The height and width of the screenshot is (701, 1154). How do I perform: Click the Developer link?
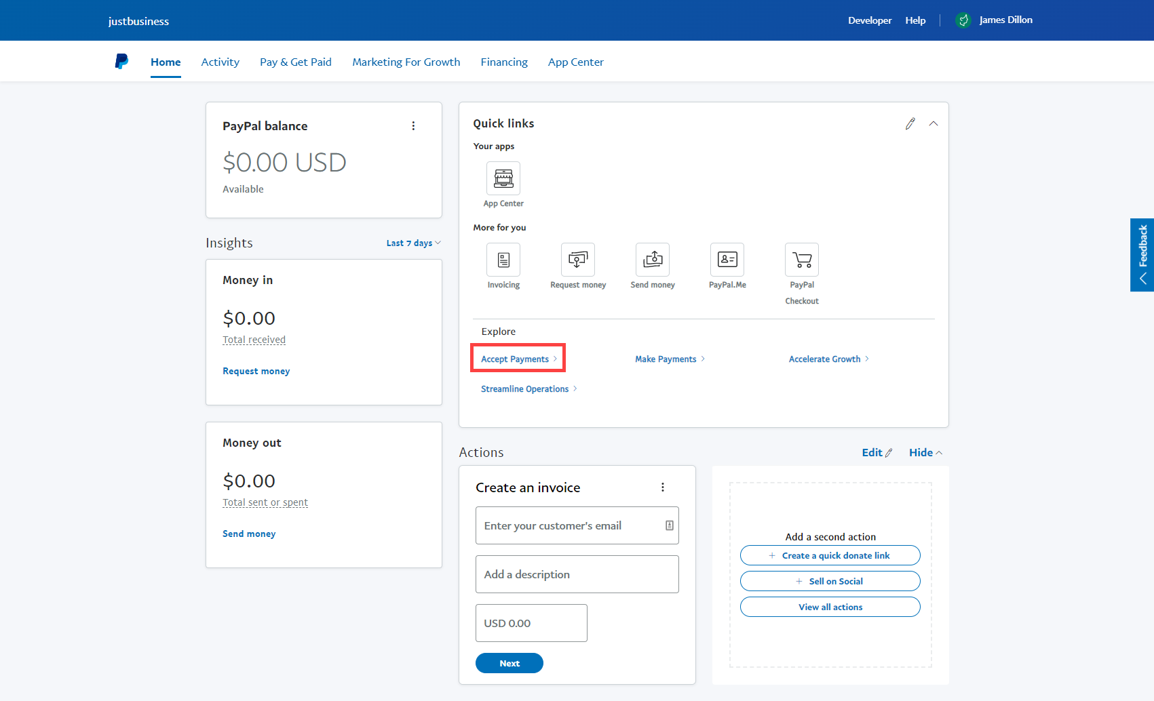(870, 20)
